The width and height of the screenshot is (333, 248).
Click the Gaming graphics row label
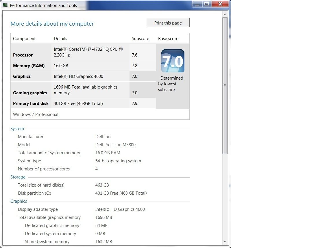click(x=30, y=93)
